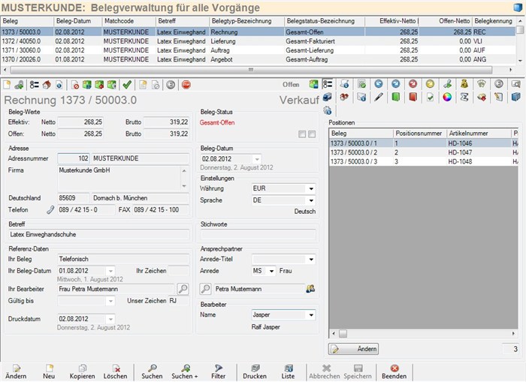Expand the Anrede-Titel dropdown
Screen dimensions: 526x382
(x=311, y=260)
